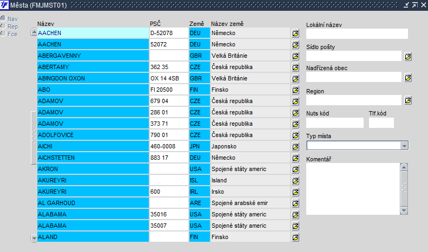Select the ADOLFOVICE name cell
428x252 pixels.
[93, 135]
